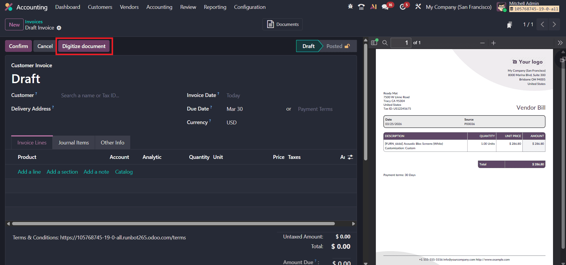Click the wrench and screwdriver tools icon

(x=418, y=6)
